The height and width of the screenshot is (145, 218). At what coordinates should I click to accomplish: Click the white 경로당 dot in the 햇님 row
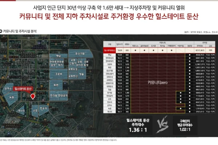click(x=190, y=55)
